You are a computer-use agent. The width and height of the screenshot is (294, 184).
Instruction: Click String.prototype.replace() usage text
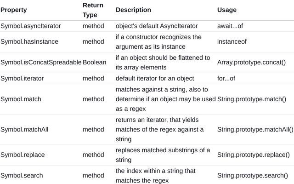coord(254,155)
